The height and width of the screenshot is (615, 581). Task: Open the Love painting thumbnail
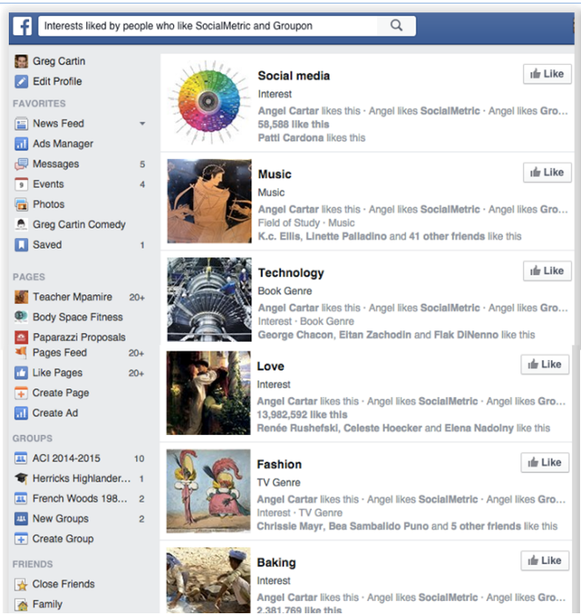pyautogui.click(x=208, y=393)
